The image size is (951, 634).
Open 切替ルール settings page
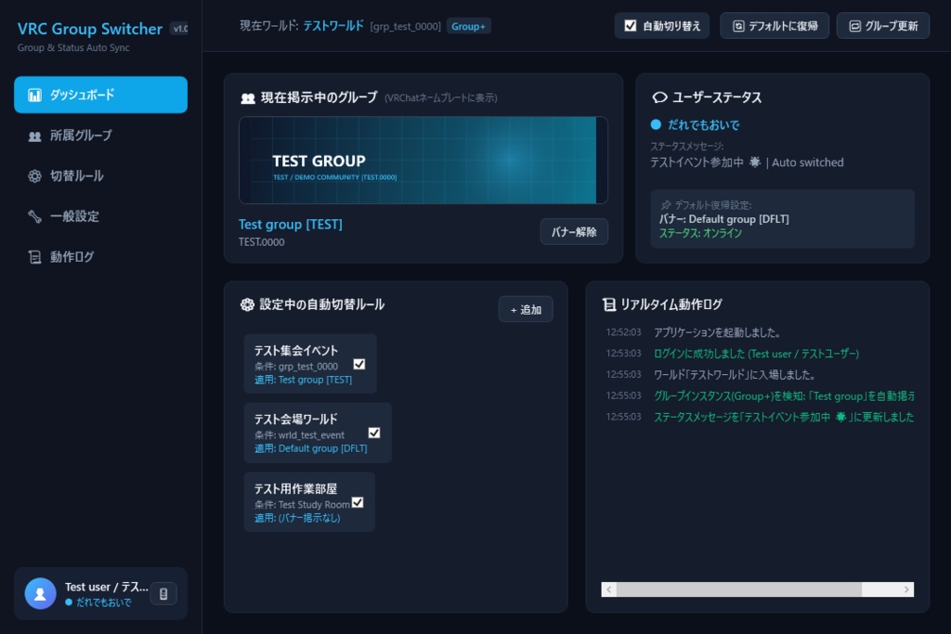pyautogui.click(x=100, y=175)
